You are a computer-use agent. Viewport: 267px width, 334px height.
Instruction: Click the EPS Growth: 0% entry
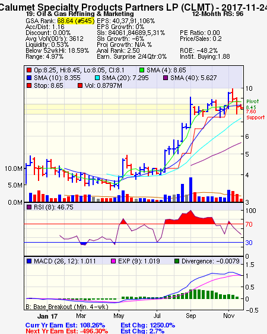point(120,27)
